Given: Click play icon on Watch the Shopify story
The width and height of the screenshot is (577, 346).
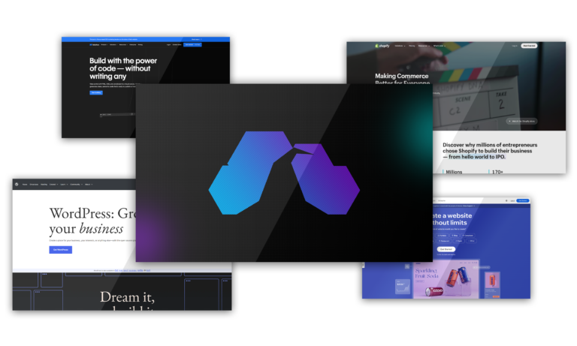Looking at the screenshot, I should (510, 121).
